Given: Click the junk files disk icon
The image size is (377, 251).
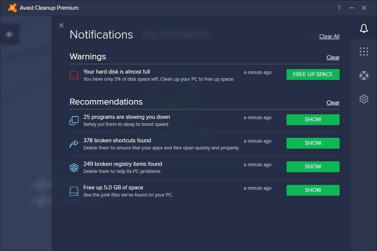Looking at the screenshot, I should 74,190.
